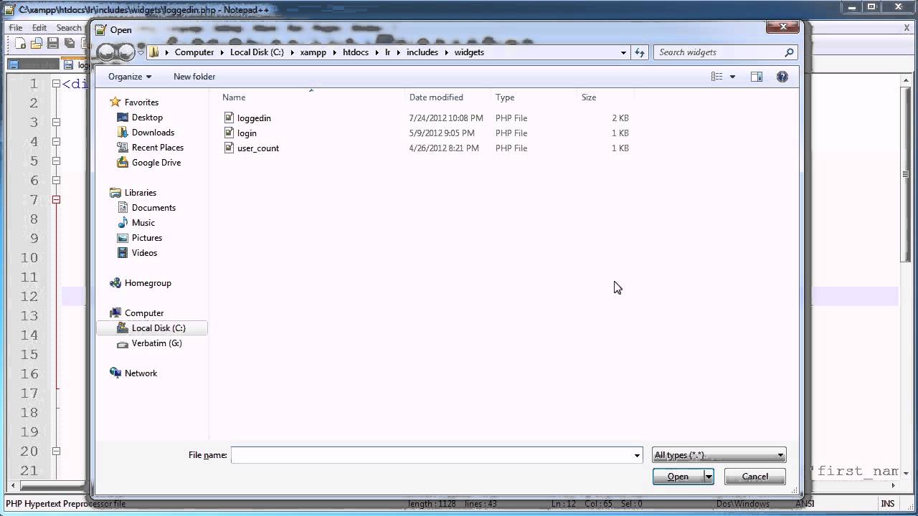918x516 pixels.
Task: Collapse fold marker on Notepad++ line 1
Action: pos(56,84)
